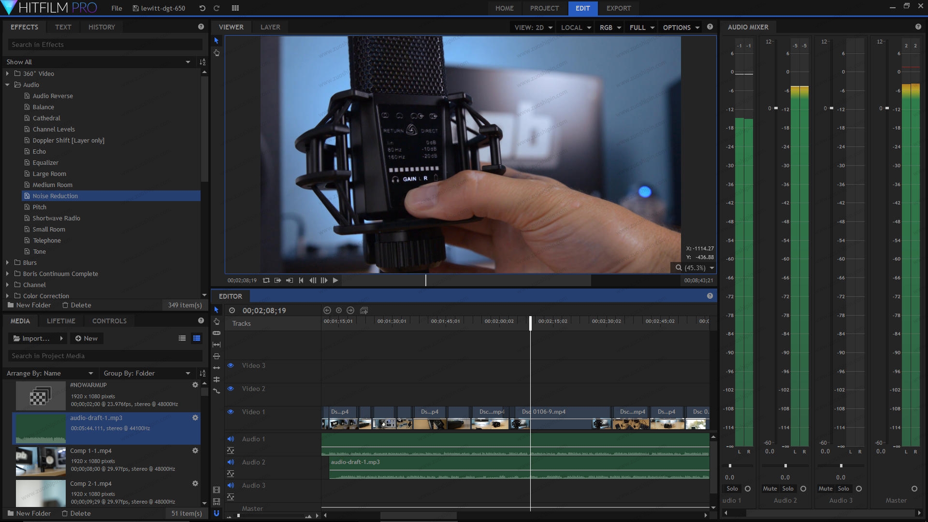Select the Hand tool in viewer
928x522 pixels.
pyautogui.click(x=217, y=53)
